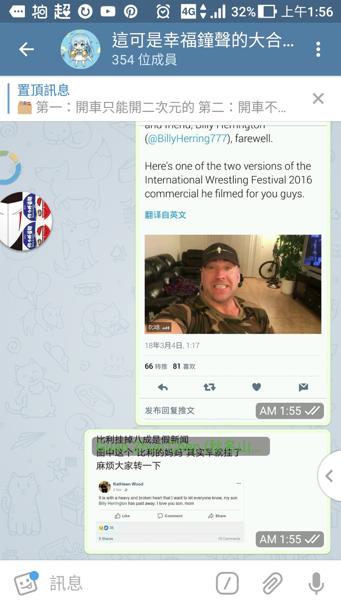Tap the slash bot commands icon

pos(227,583)
